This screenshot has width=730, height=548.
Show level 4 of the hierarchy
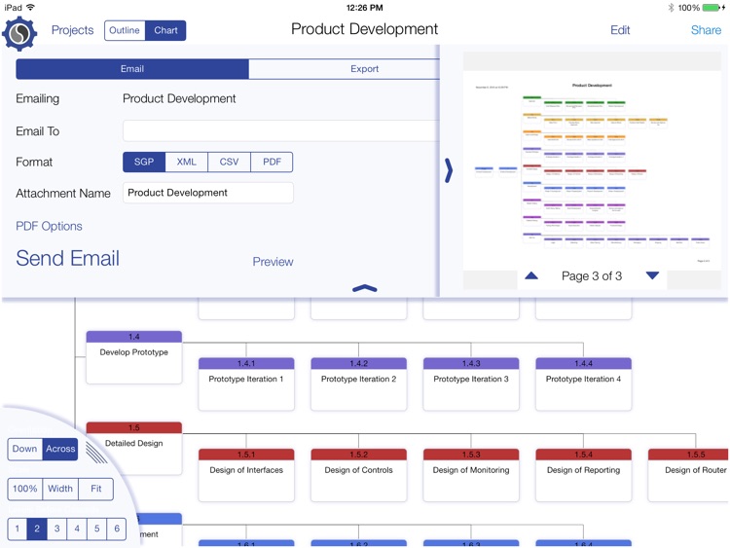click(x=77, y=529)
